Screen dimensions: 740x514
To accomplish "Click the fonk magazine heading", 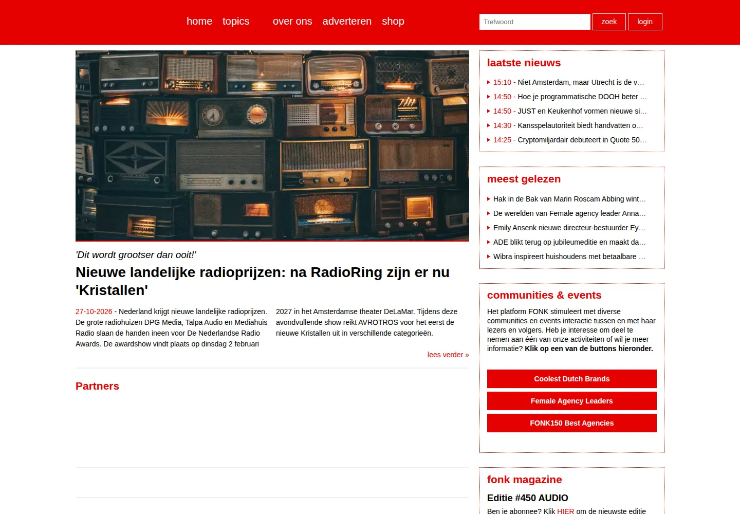I will tap(524, 480).
